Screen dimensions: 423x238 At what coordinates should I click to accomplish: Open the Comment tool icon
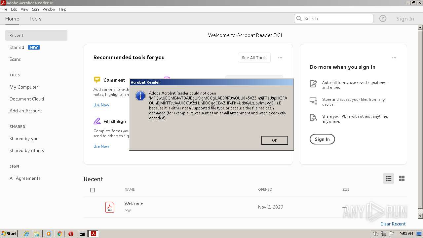click(97, 80)
